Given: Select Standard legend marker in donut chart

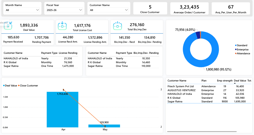Looking at the screenshot, I should (x=236, y=45).
